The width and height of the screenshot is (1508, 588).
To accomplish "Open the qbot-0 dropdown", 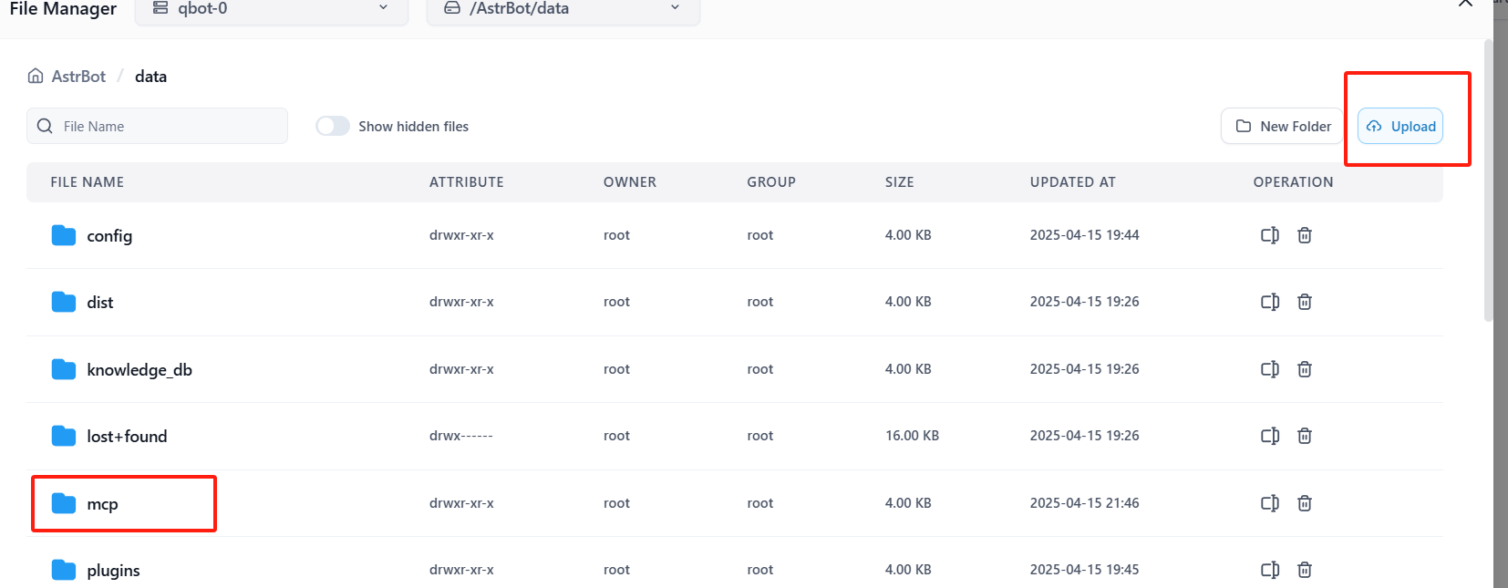I will tap(271, 9).
